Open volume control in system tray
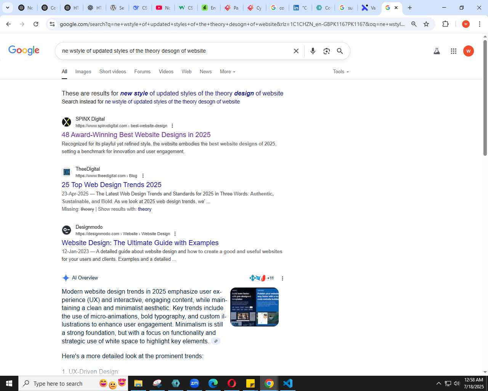Image resolution: width=488 pixels, height=391 pixels. tap(457, 383)
